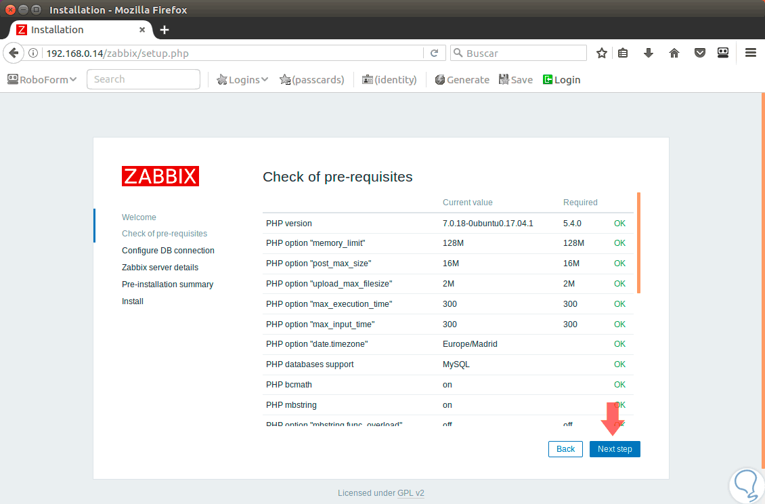
Task: Click PHP option "upload_max_filesize" row label
Action: point(329,284)
